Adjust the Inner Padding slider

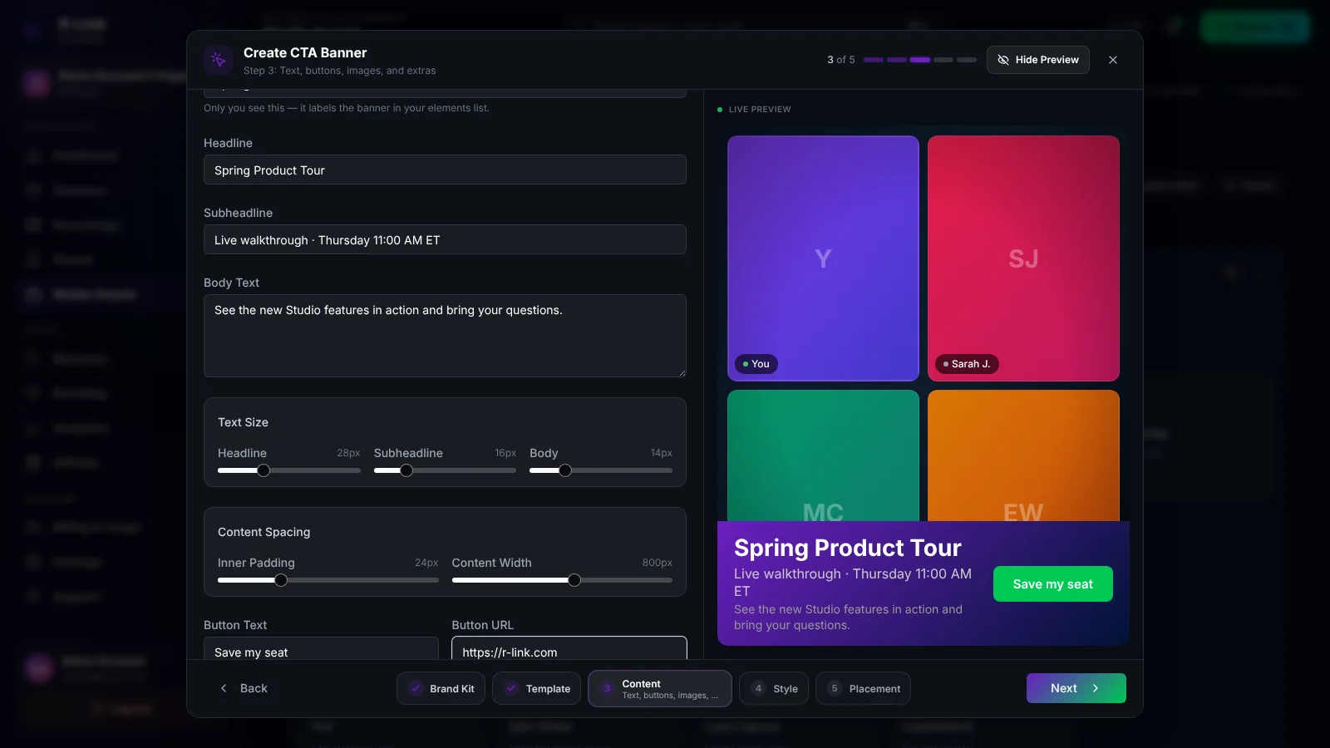[328, 580]
